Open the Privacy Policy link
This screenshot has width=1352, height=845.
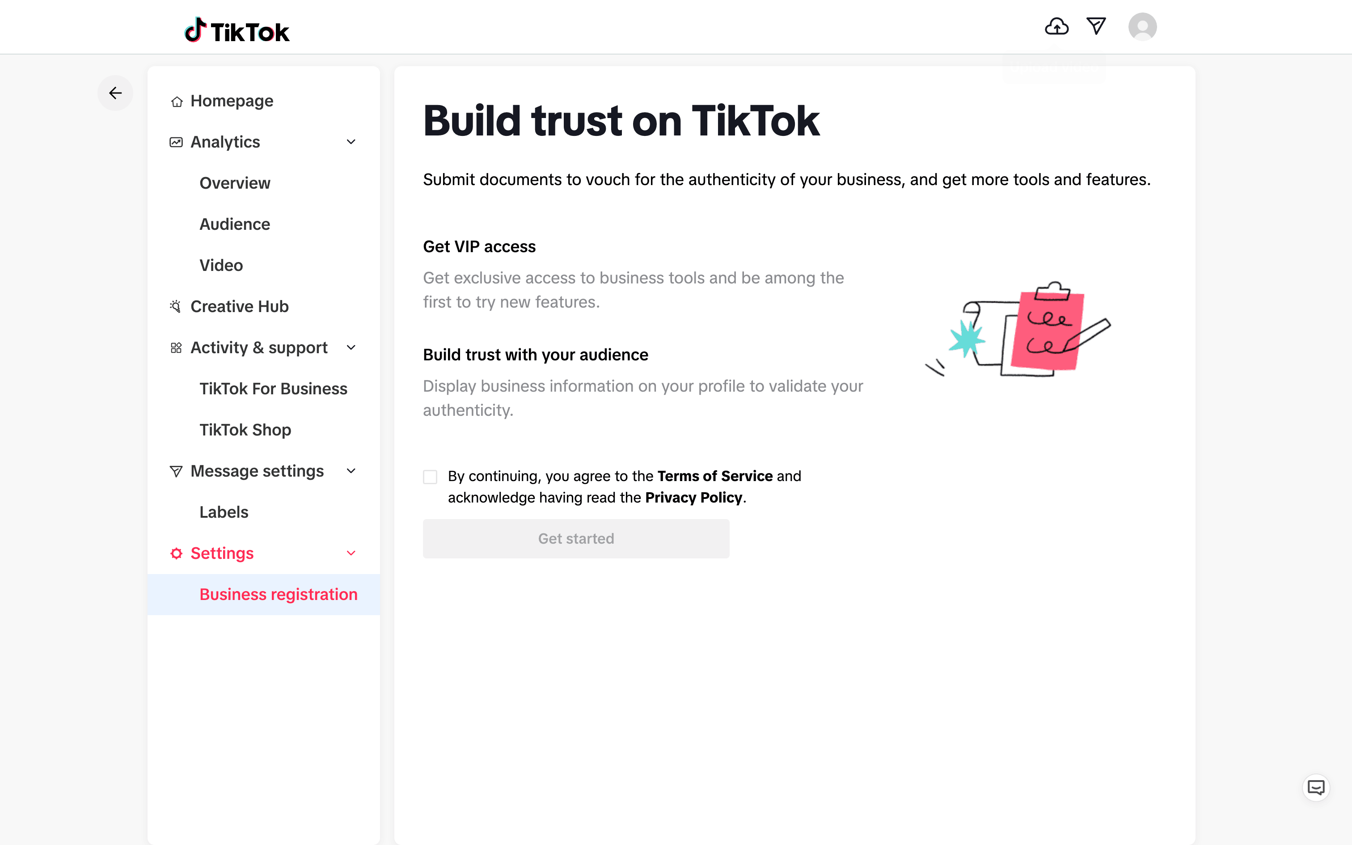[x=693, y=497]
